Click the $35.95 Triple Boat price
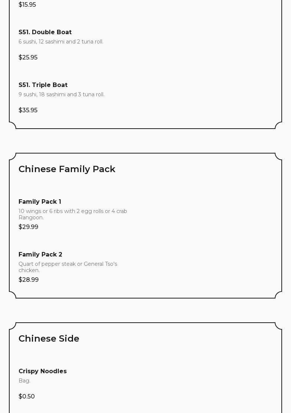291x413 pixels. (x=28, y=110)
